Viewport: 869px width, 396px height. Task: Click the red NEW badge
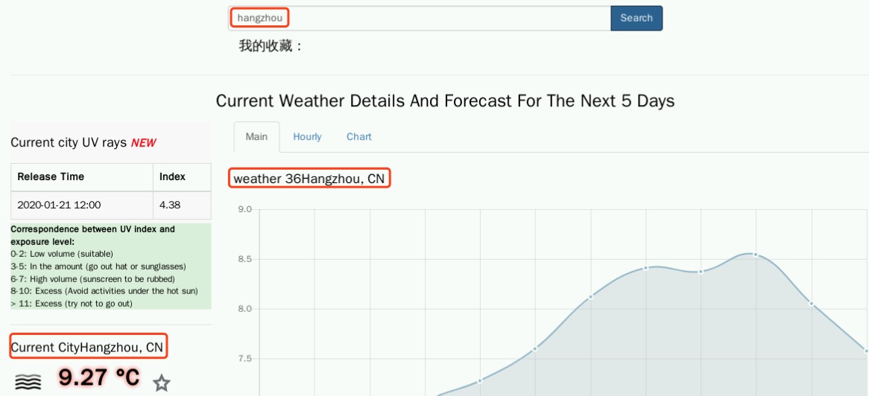tap(143, 143)
